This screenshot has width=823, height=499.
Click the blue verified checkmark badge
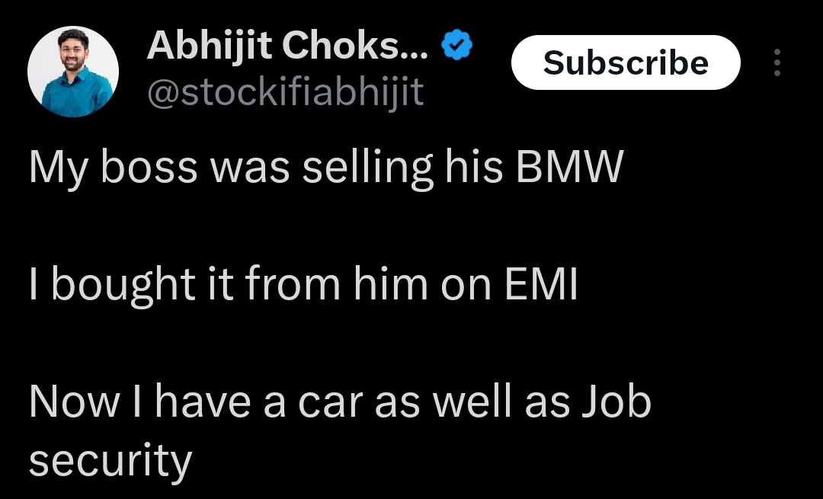(x=457, y=47)
